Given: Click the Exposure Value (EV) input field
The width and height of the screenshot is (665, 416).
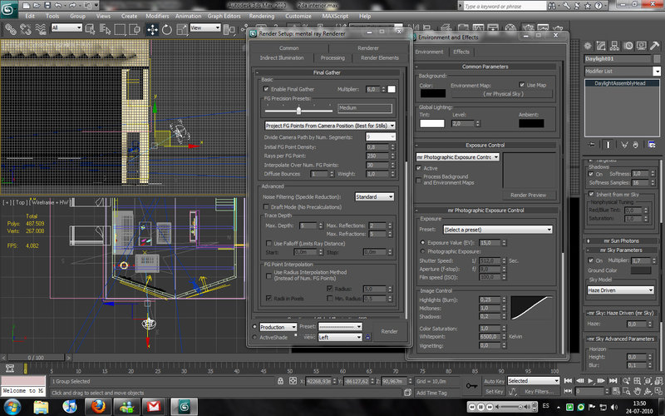Looking at the screenshot, I should click(x=489, y=242).
